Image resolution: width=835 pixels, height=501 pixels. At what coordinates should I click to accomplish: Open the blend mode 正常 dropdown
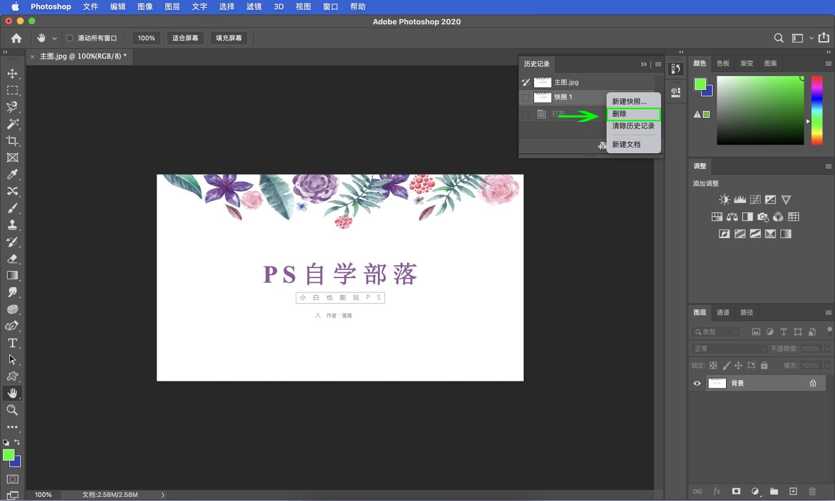point(728,348)
